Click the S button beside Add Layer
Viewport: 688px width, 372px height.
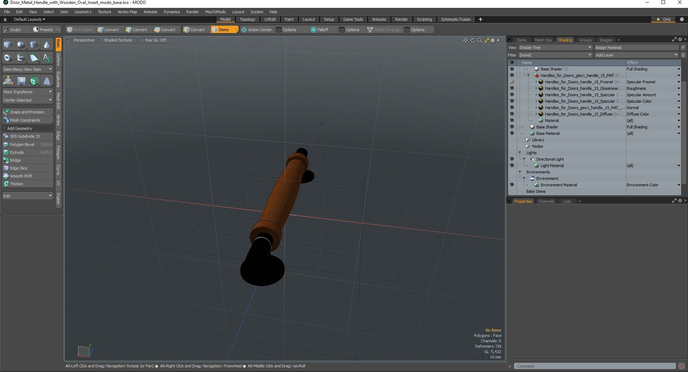point(683,55)
